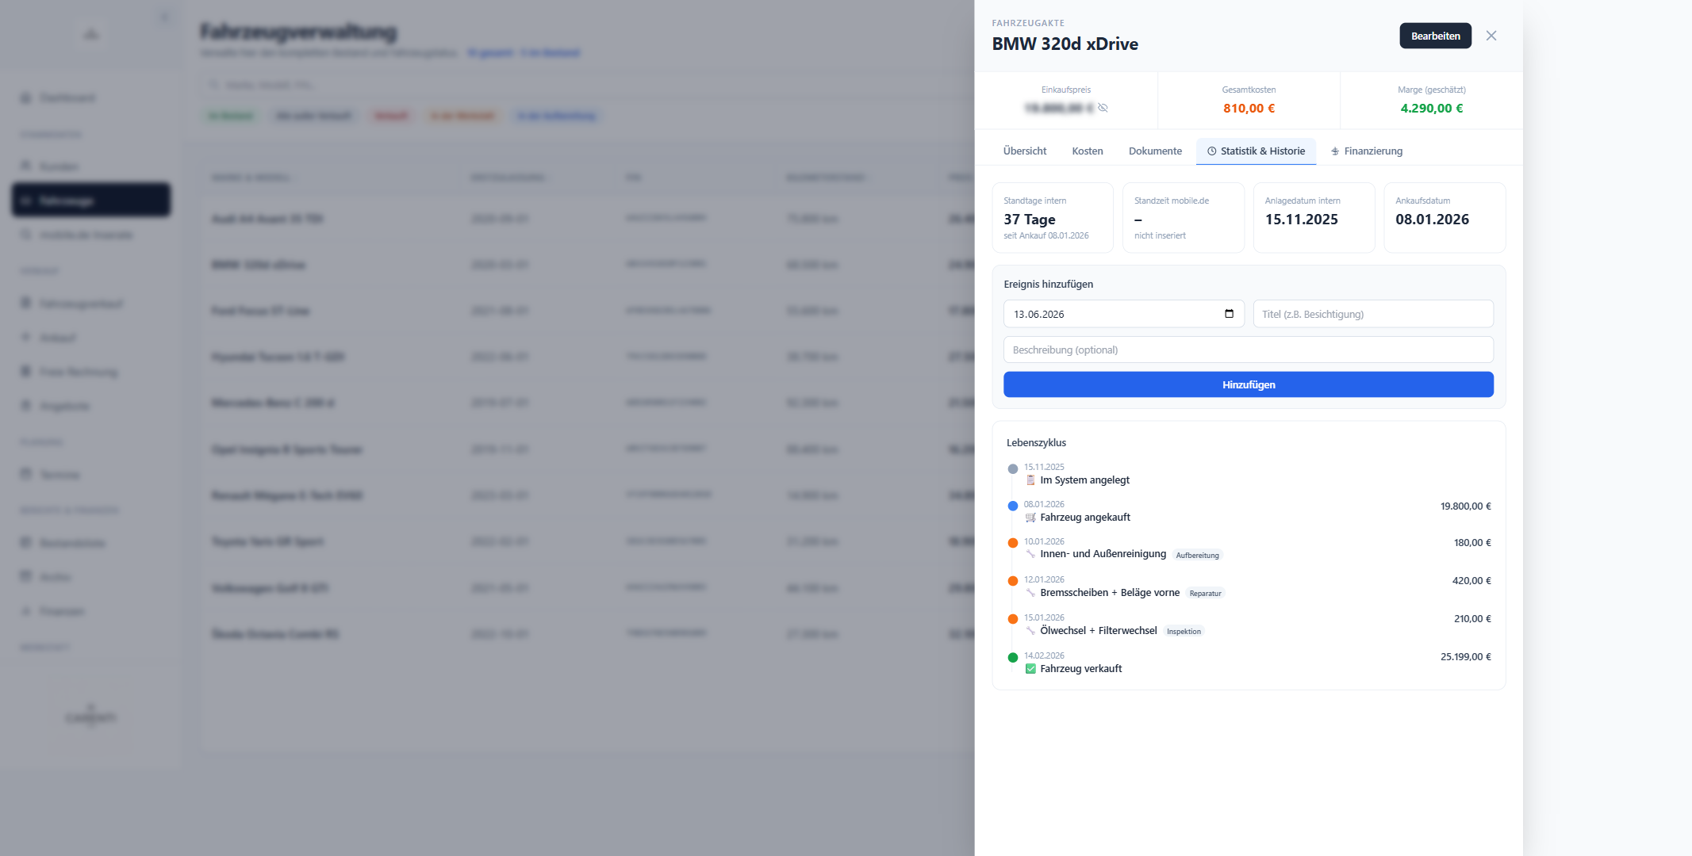Image resolution: width=1692 pixels, height=856 pixels.
Task: Click the wrench icon beside Bremsscheiben + Beläge
Action: coord(1030,593)
